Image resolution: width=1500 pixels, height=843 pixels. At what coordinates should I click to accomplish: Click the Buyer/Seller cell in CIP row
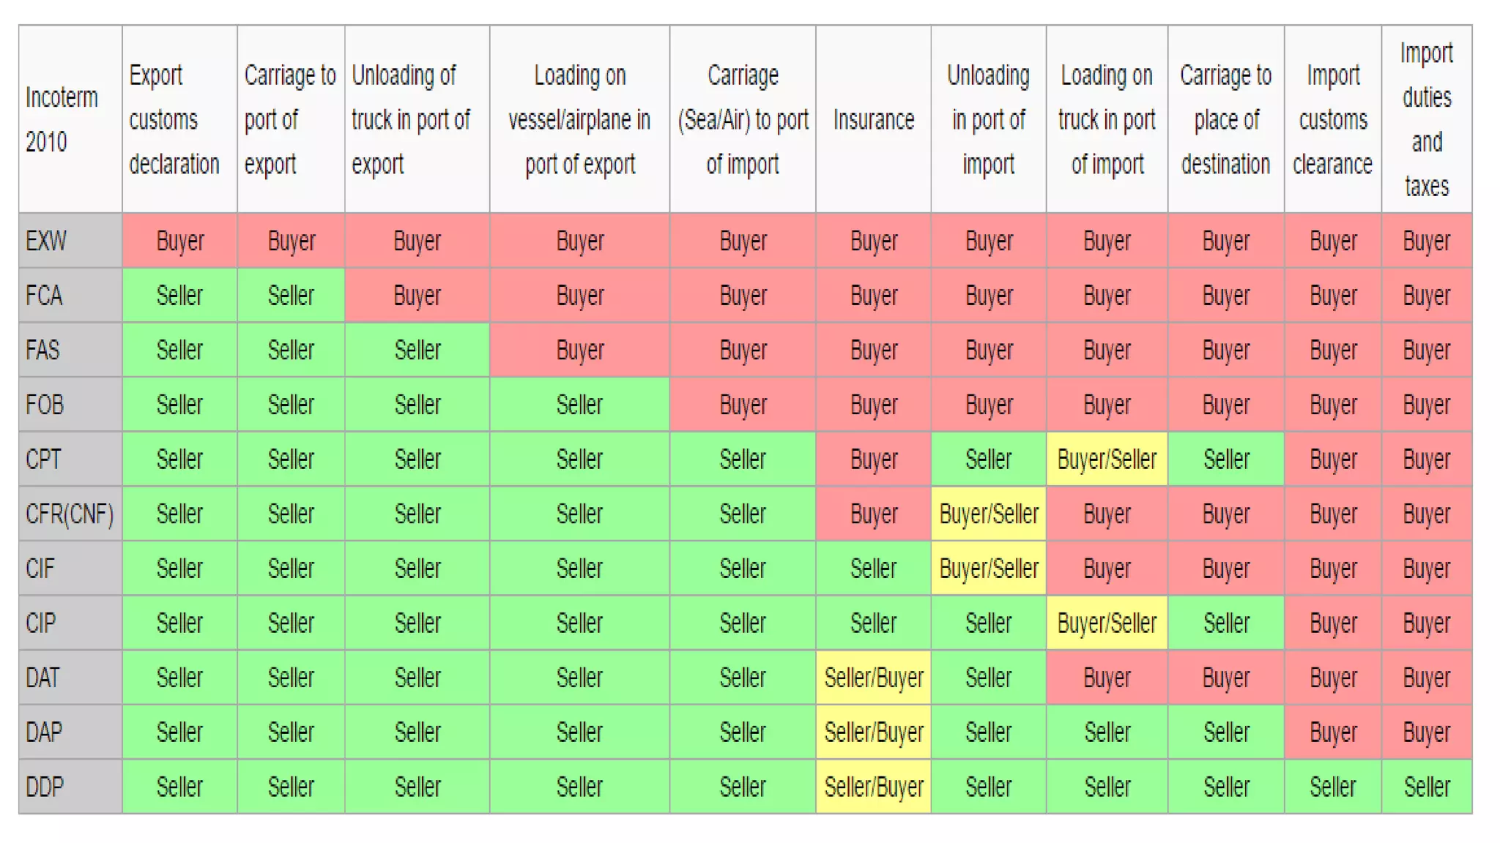click(1107, 623)
